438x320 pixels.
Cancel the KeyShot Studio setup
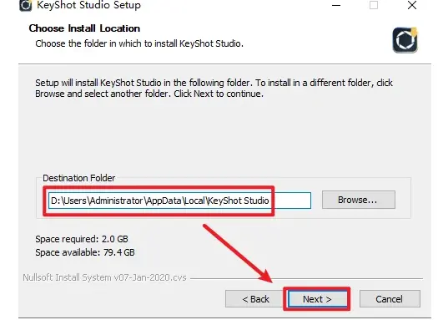pos(390,299)
